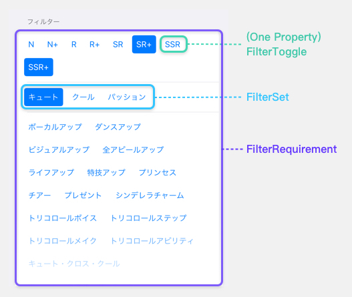352x297 pixels.
Task: Toggle the キュート・クロス・クール filter
Action: point(74,264)
